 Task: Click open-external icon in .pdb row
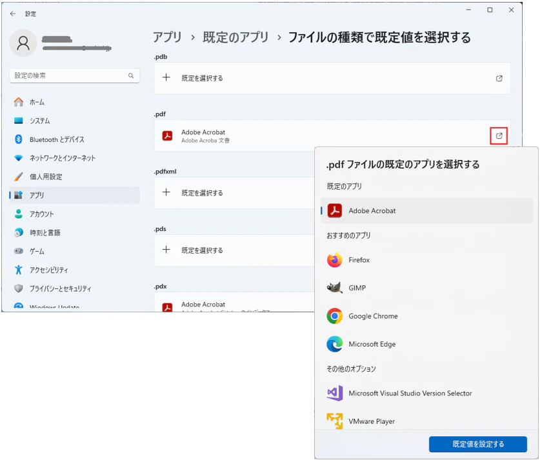(x=499, y=79)
